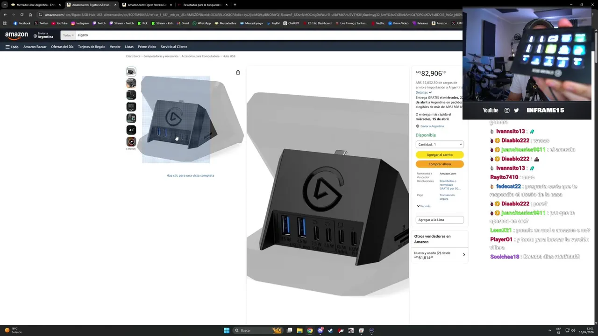
Task: Open File Explorer from taskbar
Action: coord(299,330)
